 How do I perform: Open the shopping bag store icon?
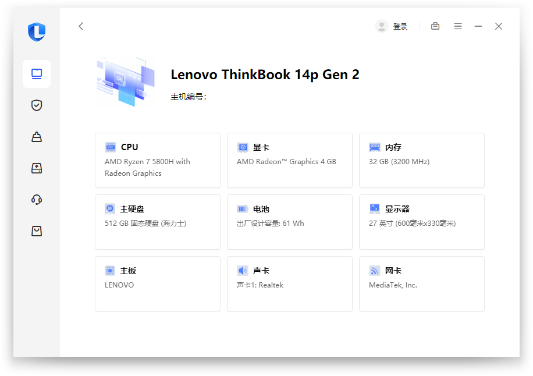point(37,231)
